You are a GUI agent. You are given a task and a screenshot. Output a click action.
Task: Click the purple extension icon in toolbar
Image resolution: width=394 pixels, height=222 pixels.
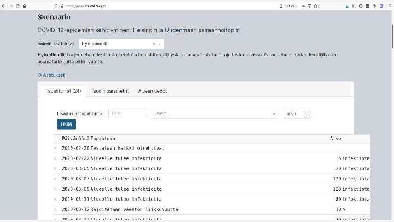pyautogui.click(x=381, y=6)
